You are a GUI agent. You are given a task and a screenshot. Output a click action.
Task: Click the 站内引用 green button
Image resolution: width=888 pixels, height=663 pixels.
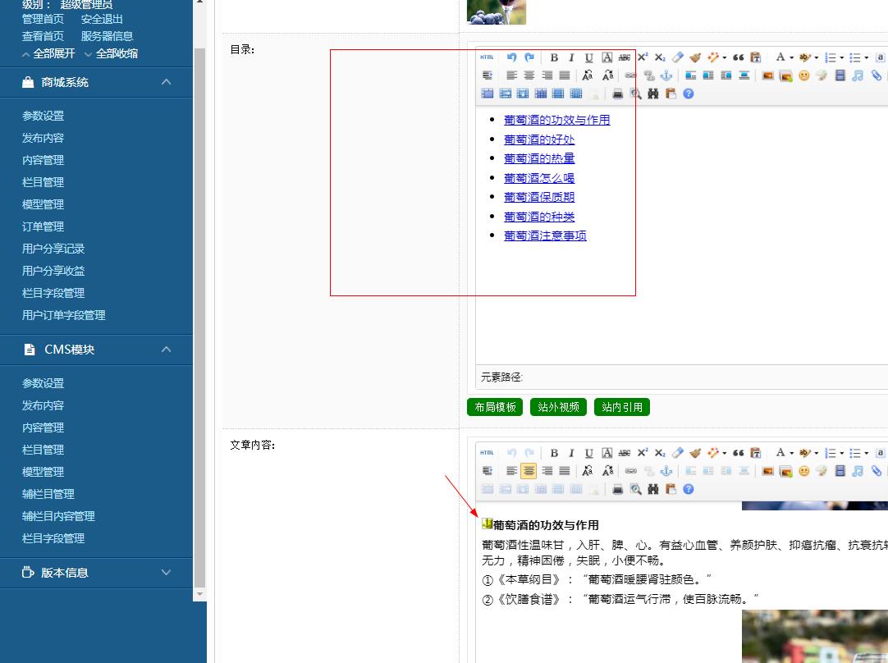coord(622,407)
